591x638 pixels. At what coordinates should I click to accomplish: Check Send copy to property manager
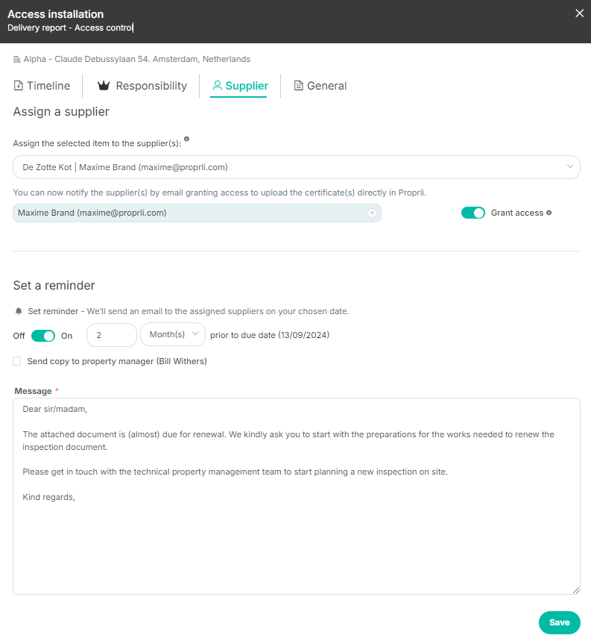click(17, 361)
